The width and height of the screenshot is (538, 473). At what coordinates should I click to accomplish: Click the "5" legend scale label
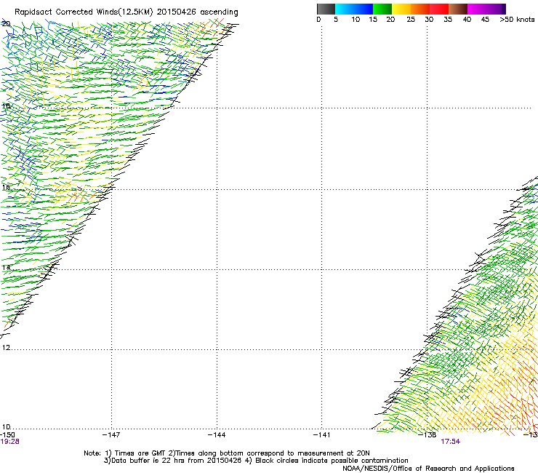click(x=336, y=20)
